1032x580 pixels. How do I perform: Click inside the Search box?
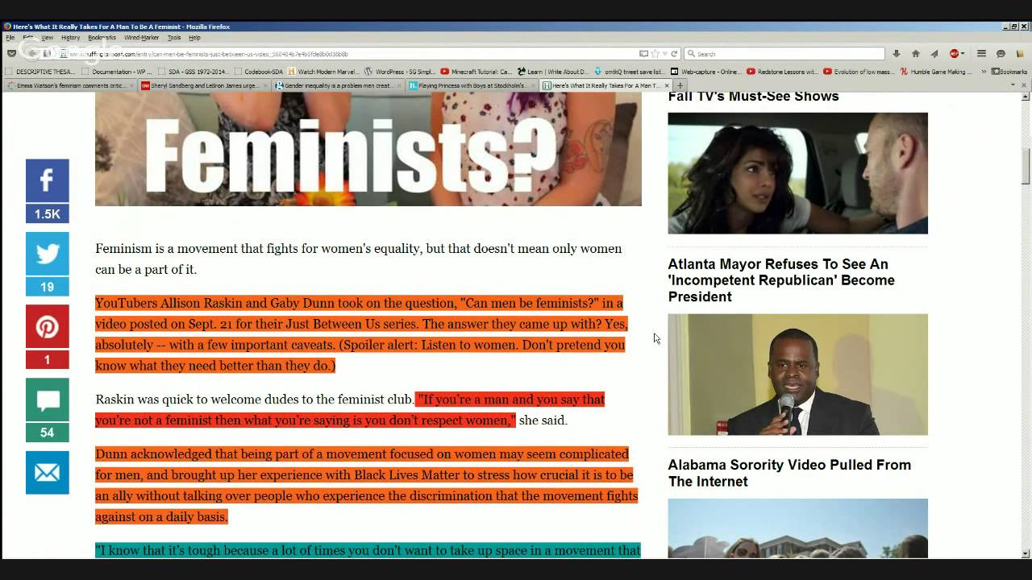click(784, 54)
